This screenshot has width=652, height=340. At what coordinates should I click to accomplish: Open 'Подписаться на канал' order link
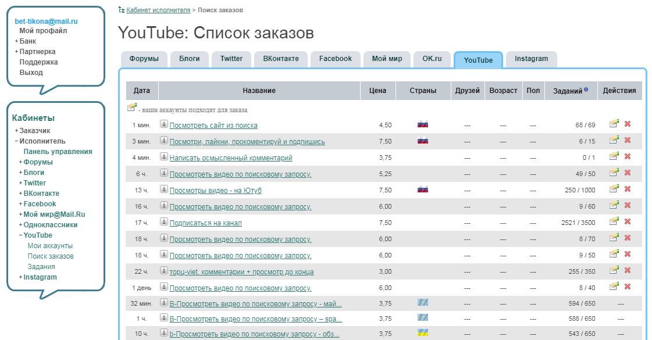tap(205, 223)
